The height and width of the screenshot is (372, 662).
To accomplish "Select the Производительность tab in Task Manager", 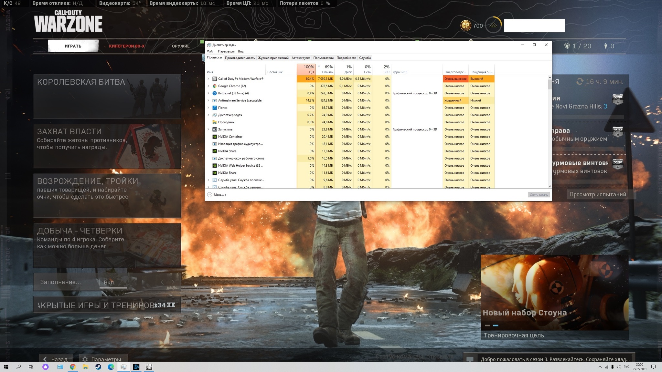I will pos(240,58).
